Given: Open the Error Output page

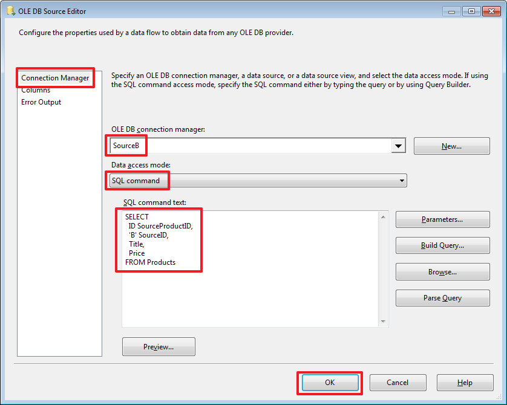Looking at the screenshot, I should tap(41, 102).
